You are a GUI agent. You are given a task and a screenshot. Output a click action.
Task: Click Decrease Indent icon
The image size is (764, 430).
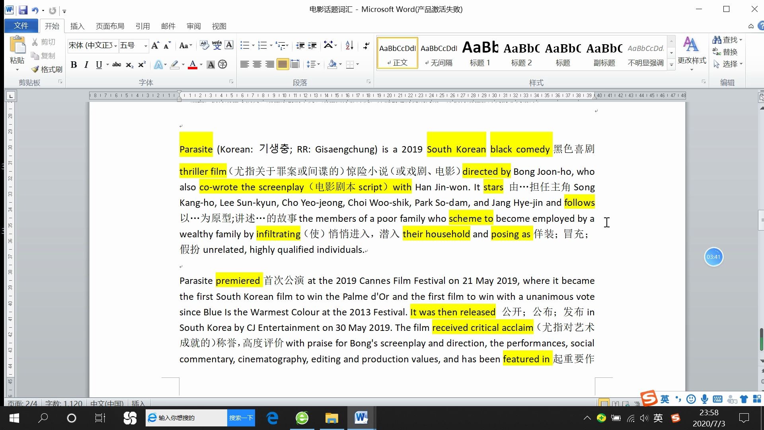tap(300, 45)
